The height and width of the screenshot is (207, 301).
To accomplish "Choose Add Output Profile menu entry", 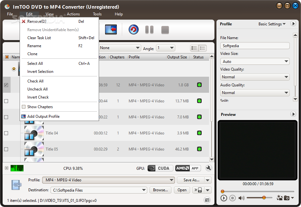I will (59, 116).
